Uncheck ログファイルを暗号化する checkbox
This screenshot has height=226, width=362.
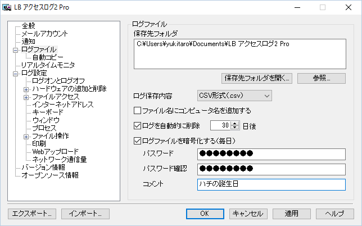(137, 141)
